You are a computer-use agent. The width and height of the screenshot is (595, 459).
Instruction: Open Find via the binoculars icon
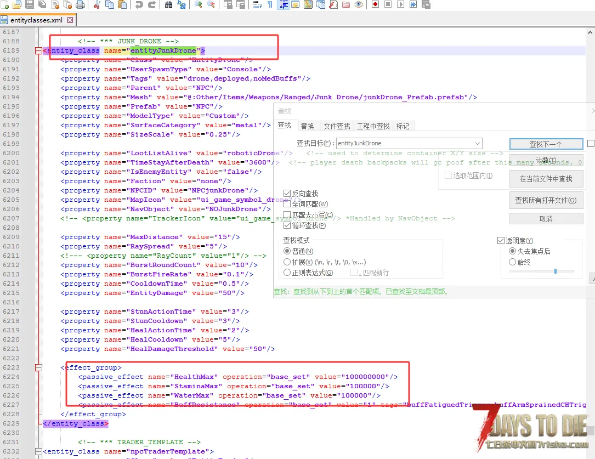coord(168,5)
